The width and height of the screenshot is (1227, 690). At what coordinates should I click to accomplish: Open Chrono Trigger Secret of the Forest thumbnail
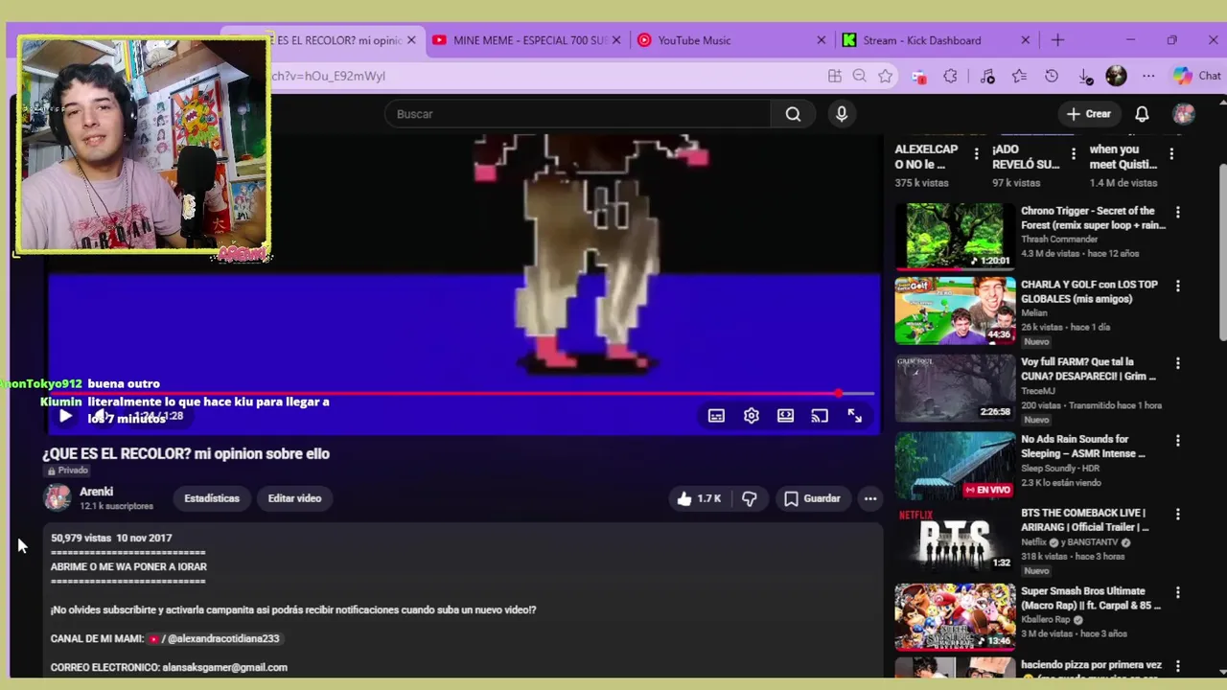pos(955,235)
